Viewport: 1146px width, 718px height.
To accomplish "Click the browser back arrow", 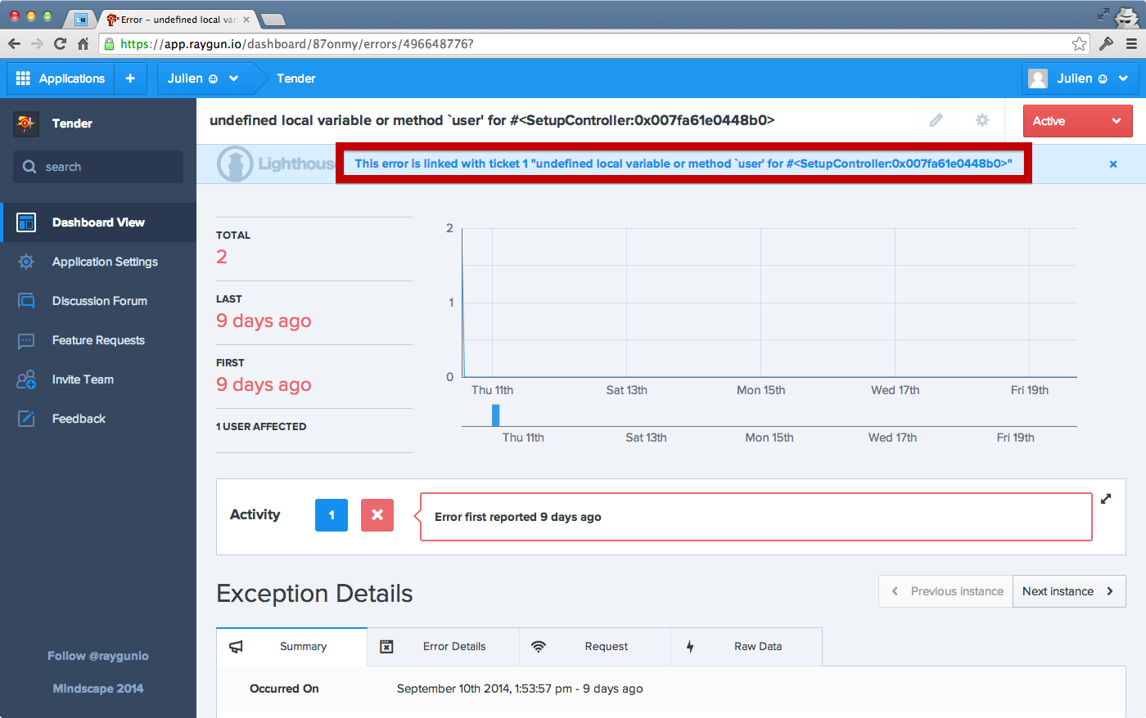I will [15, 44].
